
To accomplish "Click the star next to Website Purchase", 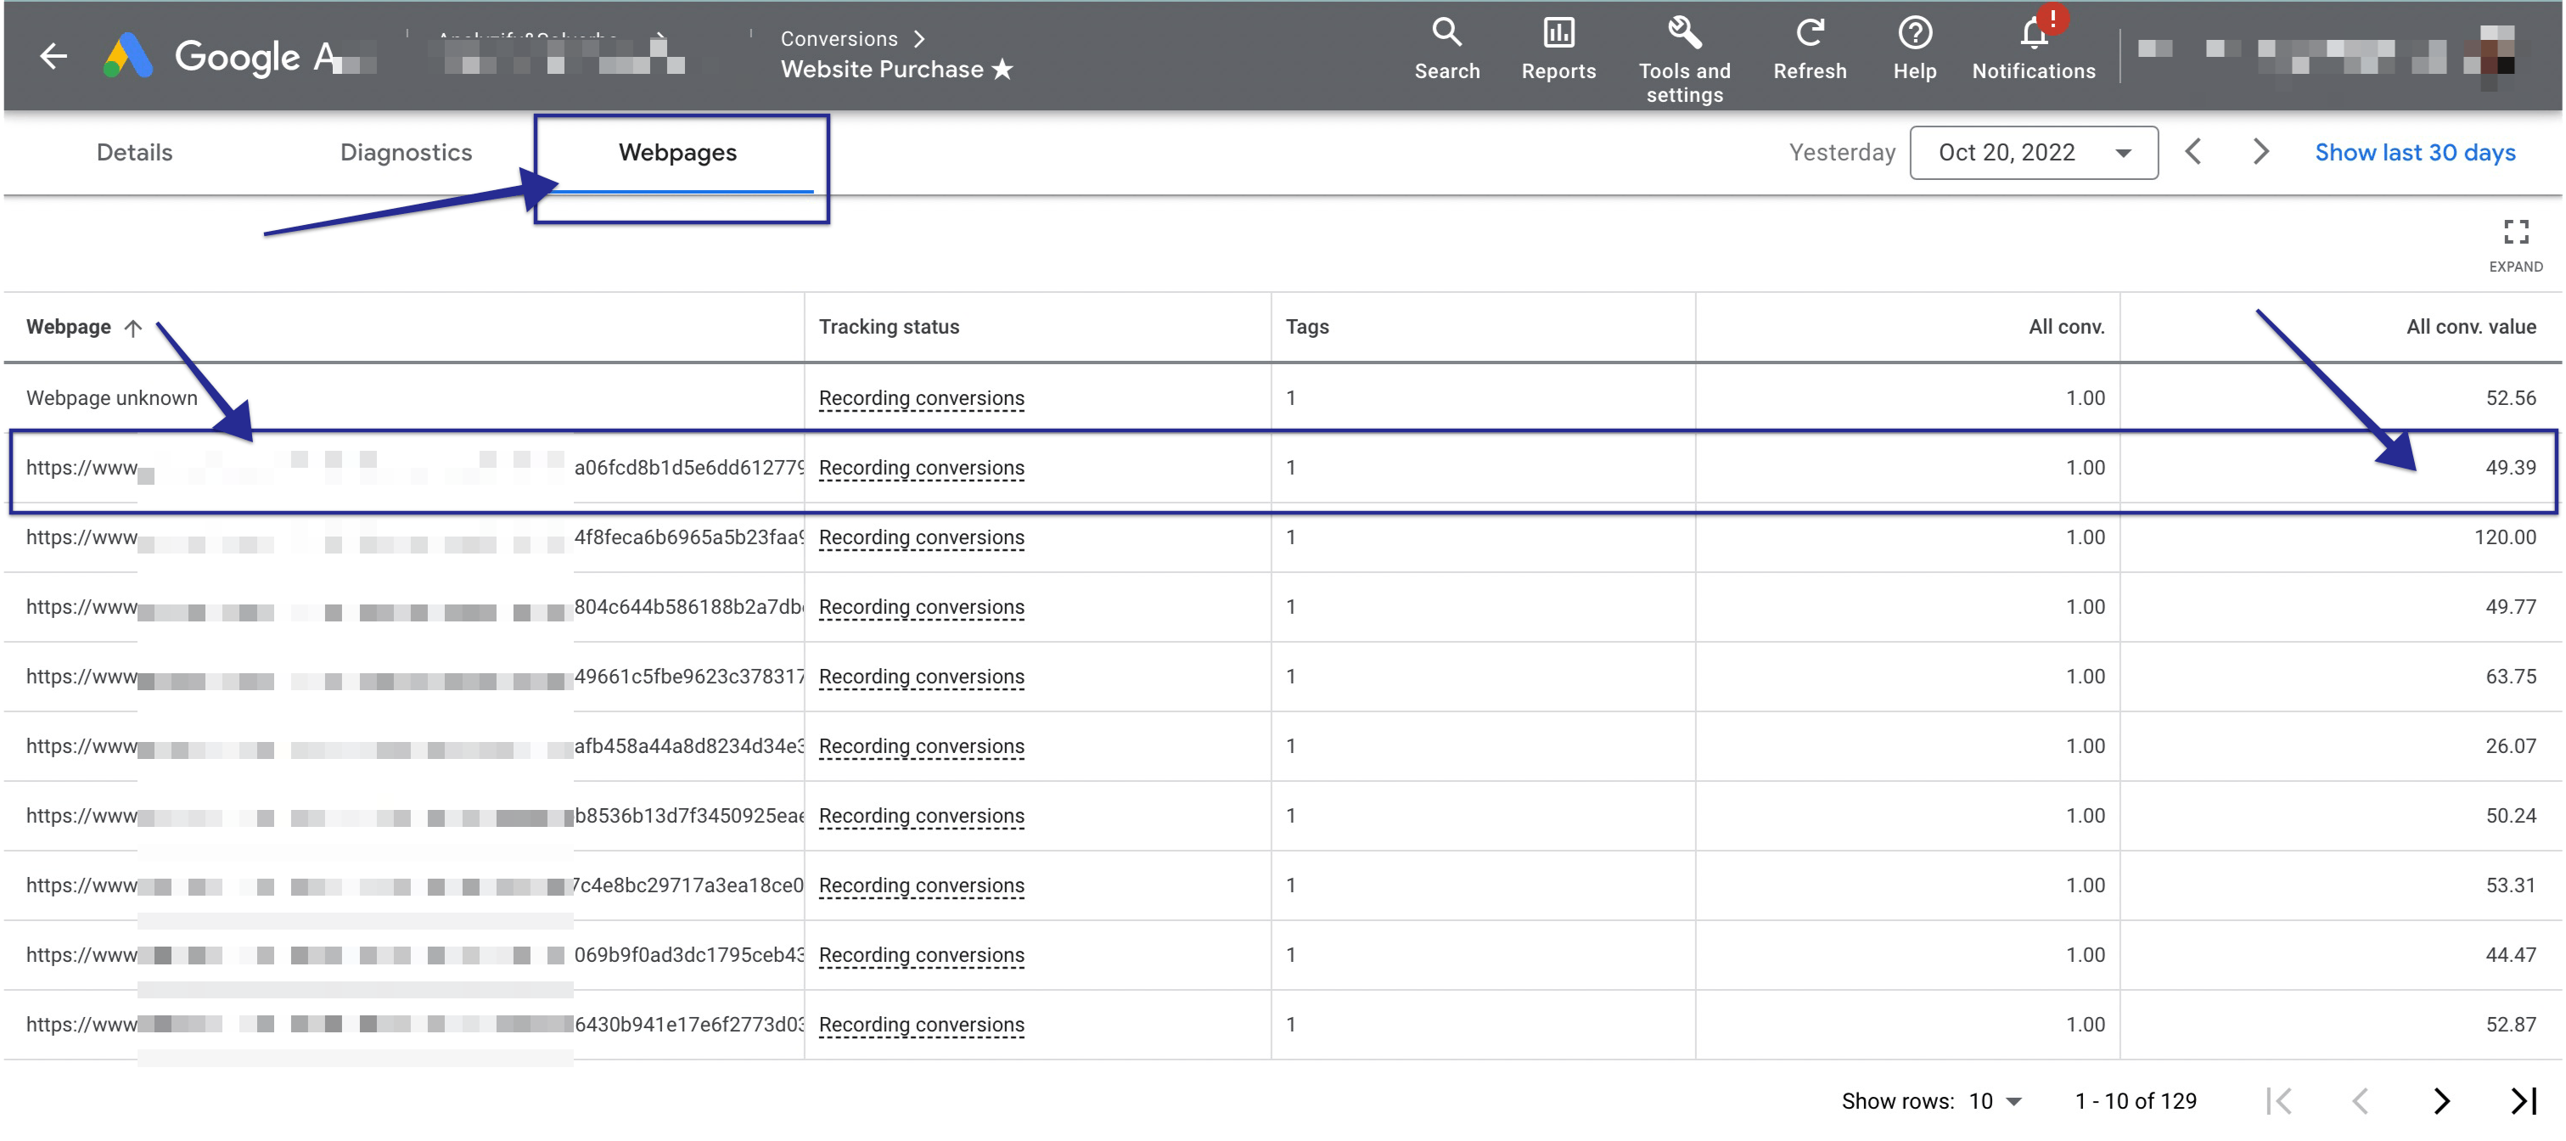I will pyautogui.click(x=1002, y=69).
